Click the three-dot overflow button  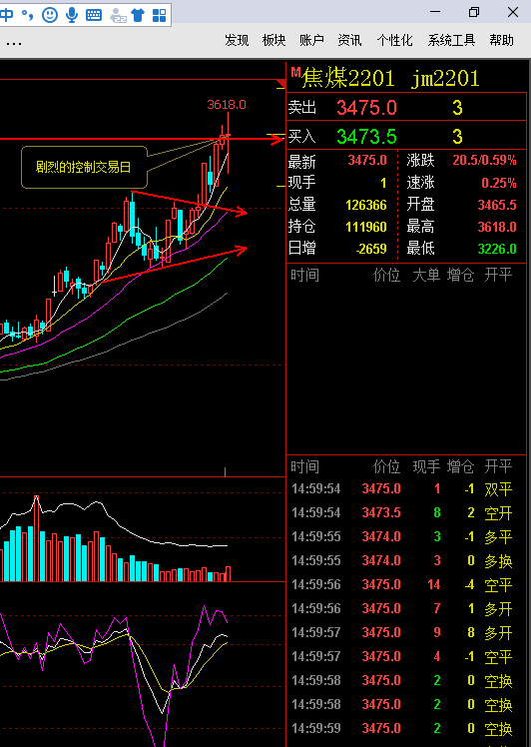[x=14, y=44]
